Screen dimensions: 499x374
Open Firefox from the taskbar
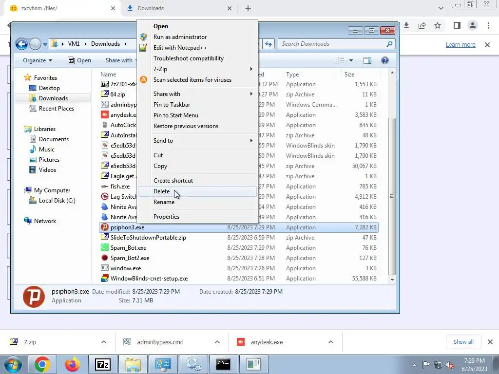click(72, 364)
